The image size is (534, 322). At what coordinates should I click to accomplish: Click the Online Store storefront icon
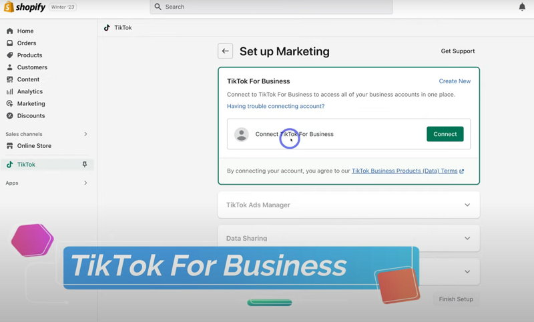pyautogui.click(x=10, y=145)
